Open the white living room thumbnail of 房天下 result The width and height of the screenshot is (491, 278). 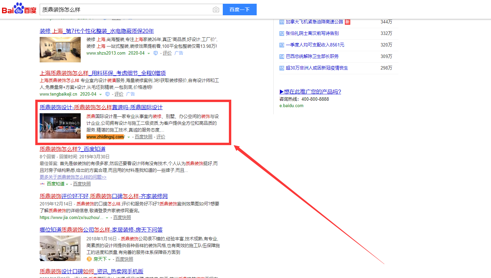pos(60,248)
